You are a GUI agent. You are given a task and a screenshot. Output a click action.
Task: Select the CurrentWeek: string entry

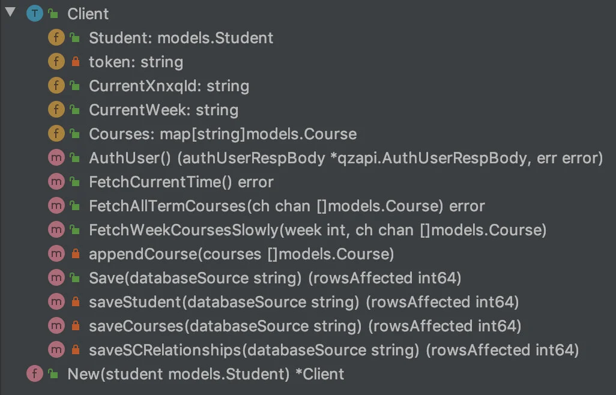coord(163,110)
